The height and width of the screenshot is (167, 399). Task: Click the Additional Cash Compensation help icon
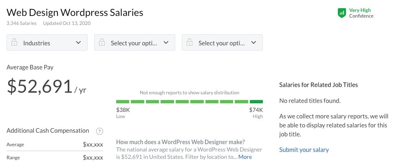(99, 131)
